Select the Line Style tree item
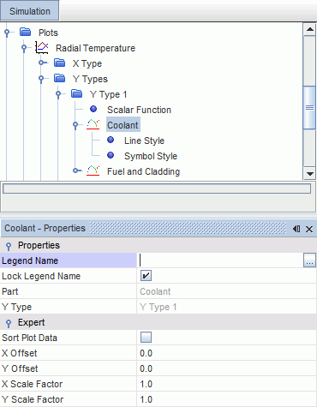Image resolution: width=317 pixels, height=407 pixels. click(144, 141)
